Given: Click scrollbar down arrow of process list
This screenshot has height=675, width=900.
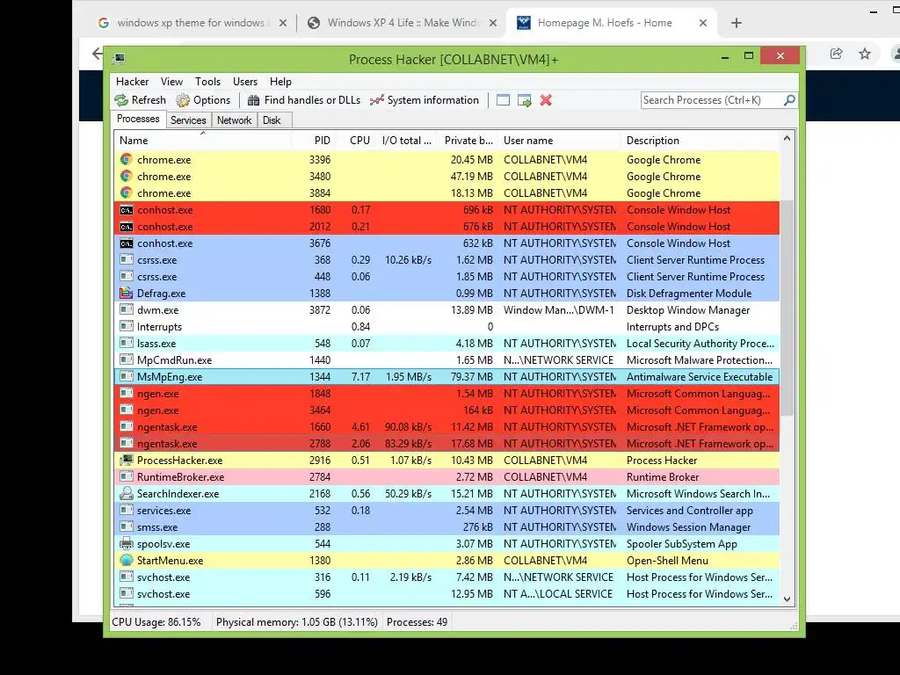Looking at the screenshot, I should tap(787, 599).
